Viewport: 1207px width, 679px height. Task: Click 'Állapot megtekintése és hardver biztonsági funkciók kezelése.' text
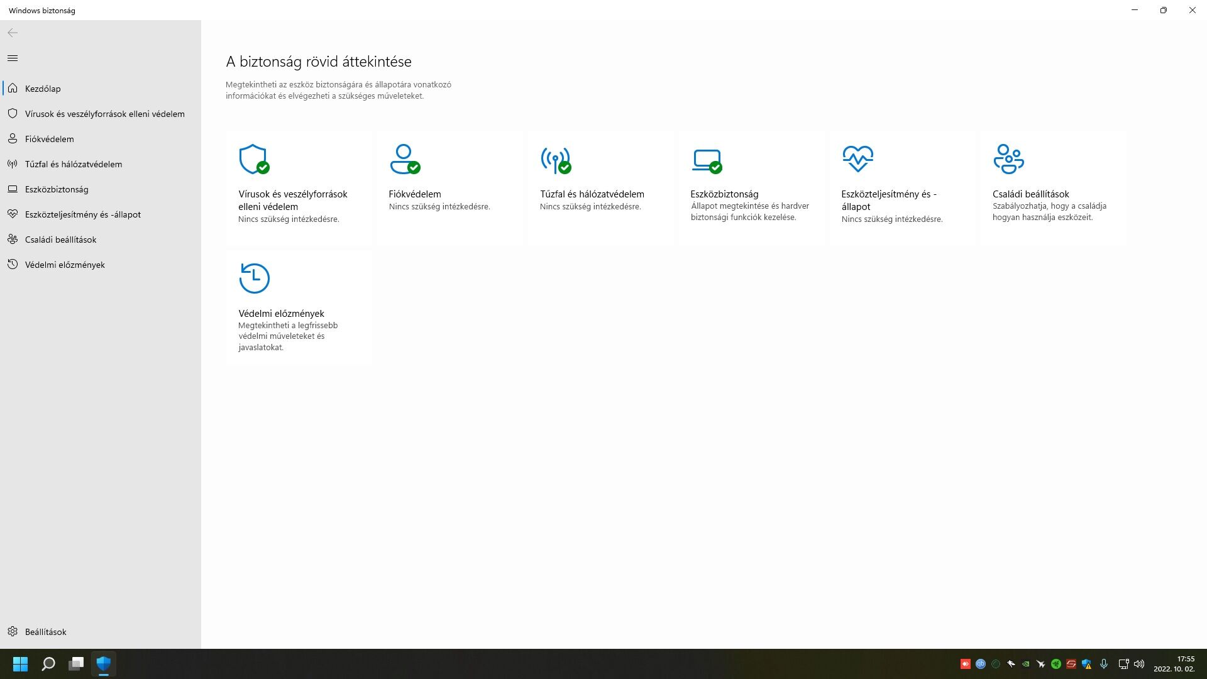point(750,212)
